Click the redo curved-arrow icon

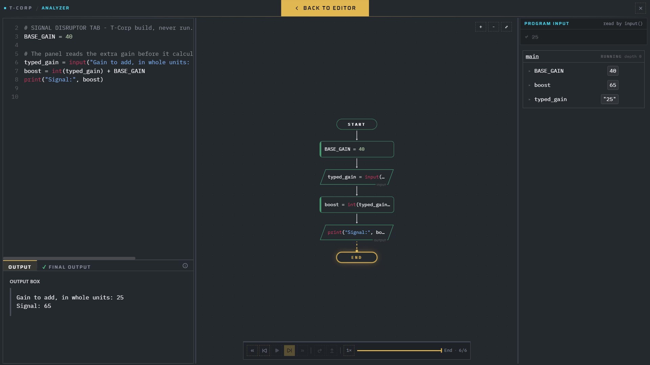pos(320,350)
